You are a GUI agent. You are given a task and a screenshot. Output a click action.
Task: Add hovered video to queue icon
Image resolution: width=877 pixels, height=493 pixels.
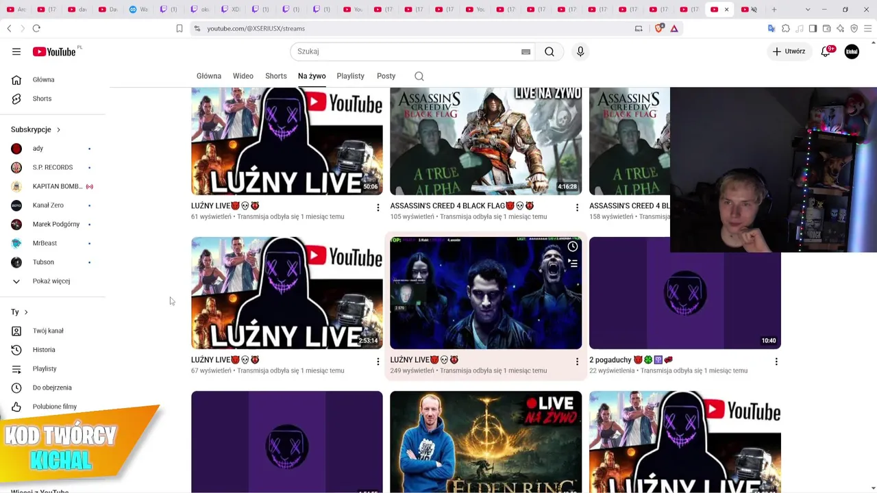[x=573, y=263]
